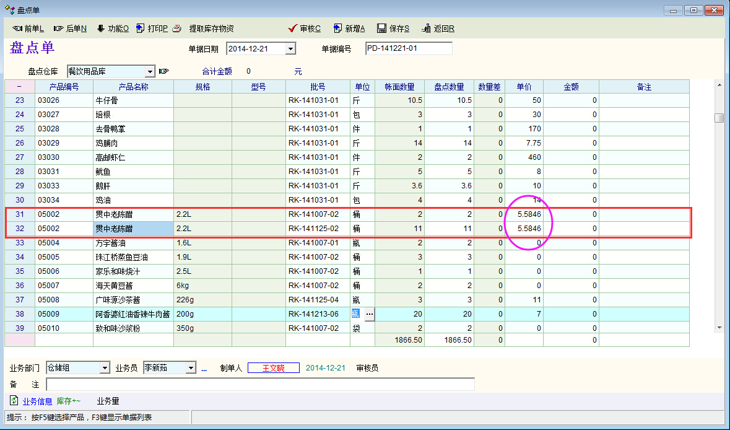
Task: Click the 单据编号 input field
Action: [x=409, y=48]
